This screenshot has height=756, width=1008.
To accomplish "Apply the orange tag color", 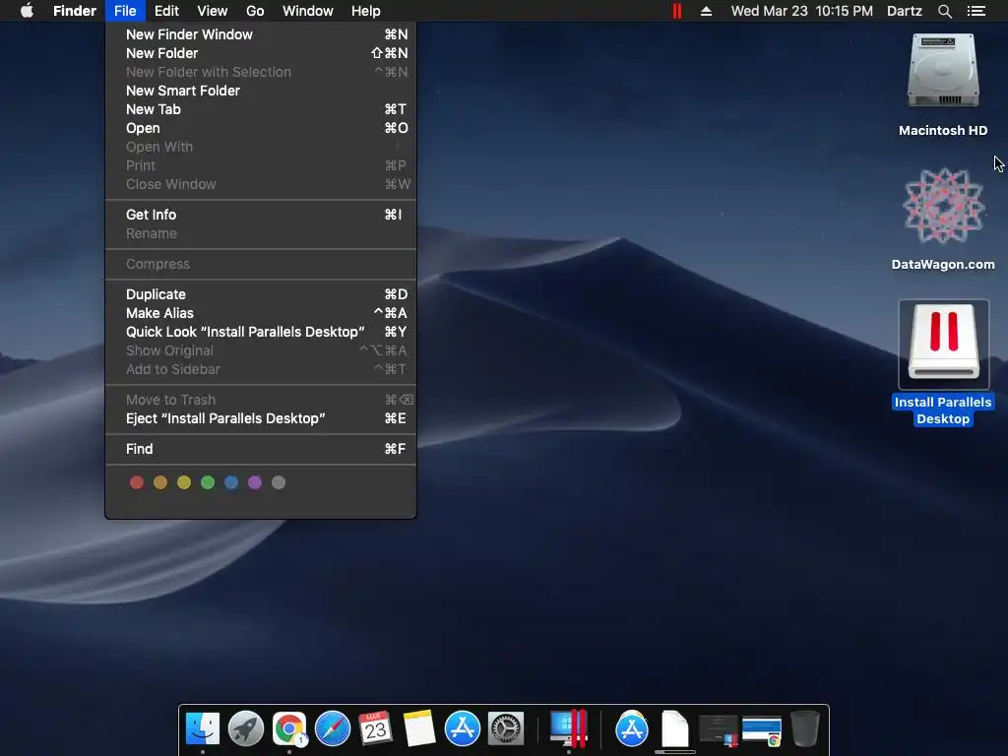I will coord(160,482).
